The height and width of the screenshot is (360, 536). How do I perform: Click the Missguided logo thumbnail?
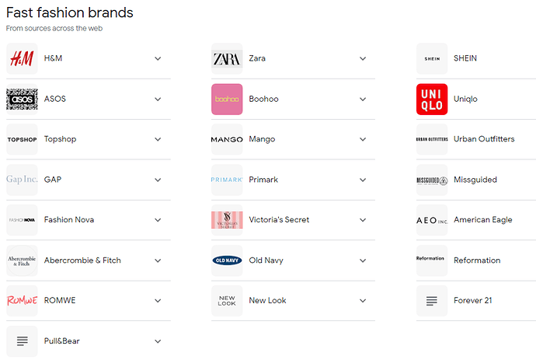tap(432, 180)
